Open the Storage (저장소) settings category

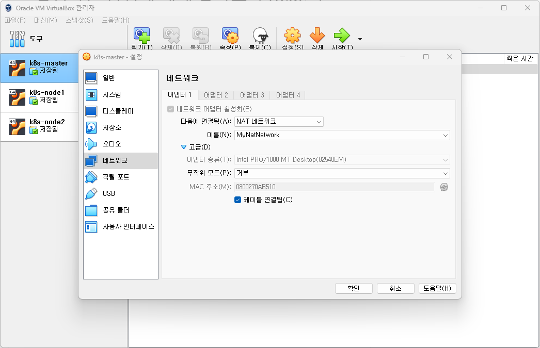(x=120, y=127)
